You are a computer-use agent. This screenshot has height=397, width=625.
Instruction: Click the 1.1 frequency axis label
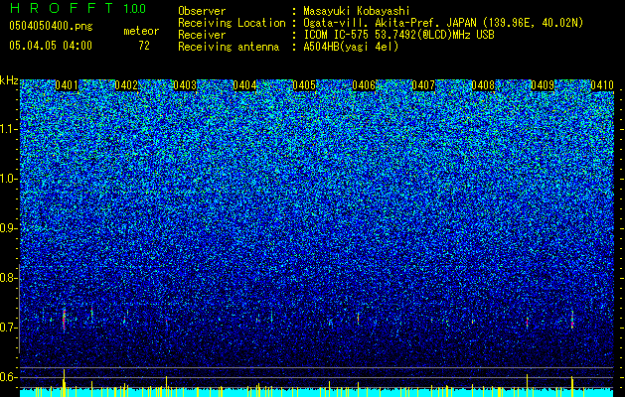click(x=9, y=129)
